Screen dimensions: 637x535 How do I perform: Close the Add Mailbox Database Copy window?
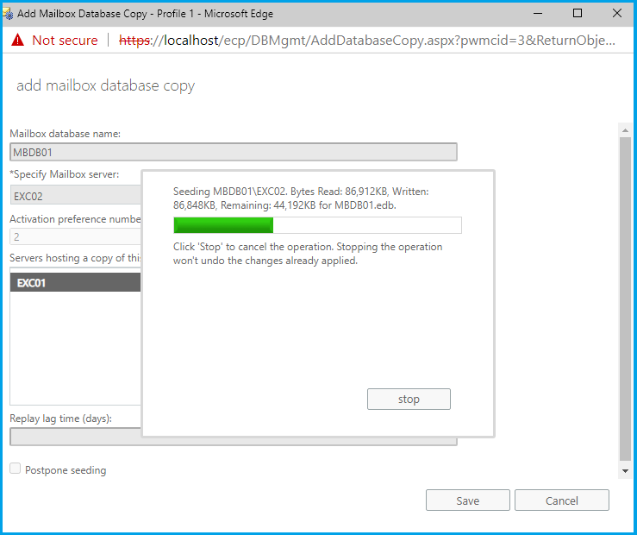pos(616,13)
